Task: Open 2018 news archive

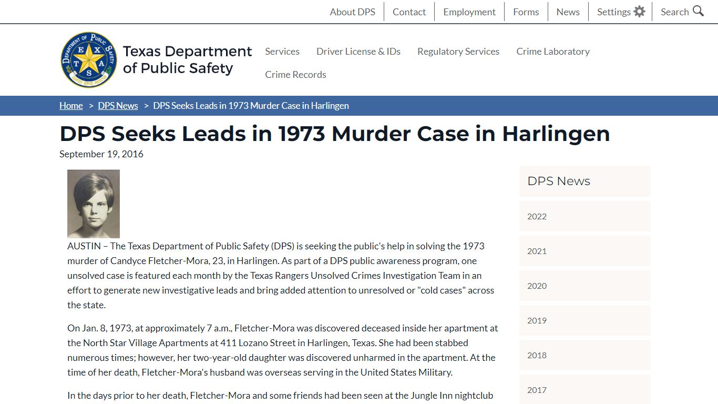Action: [x=585, y=355]
